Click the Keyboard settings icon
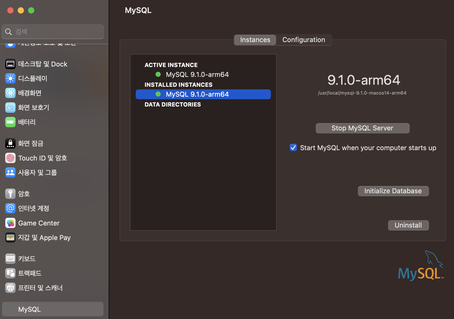The width and height of the screenshot is (454, 319). click(10, 259)
